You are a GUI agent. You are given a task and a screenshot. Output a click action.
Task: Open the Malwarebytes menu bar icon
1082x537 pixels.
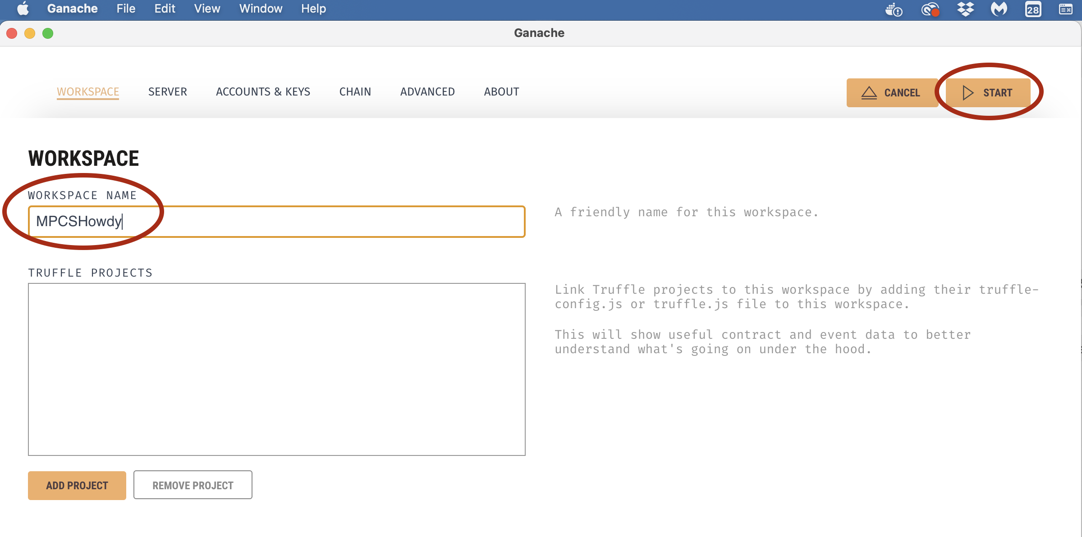999,9
